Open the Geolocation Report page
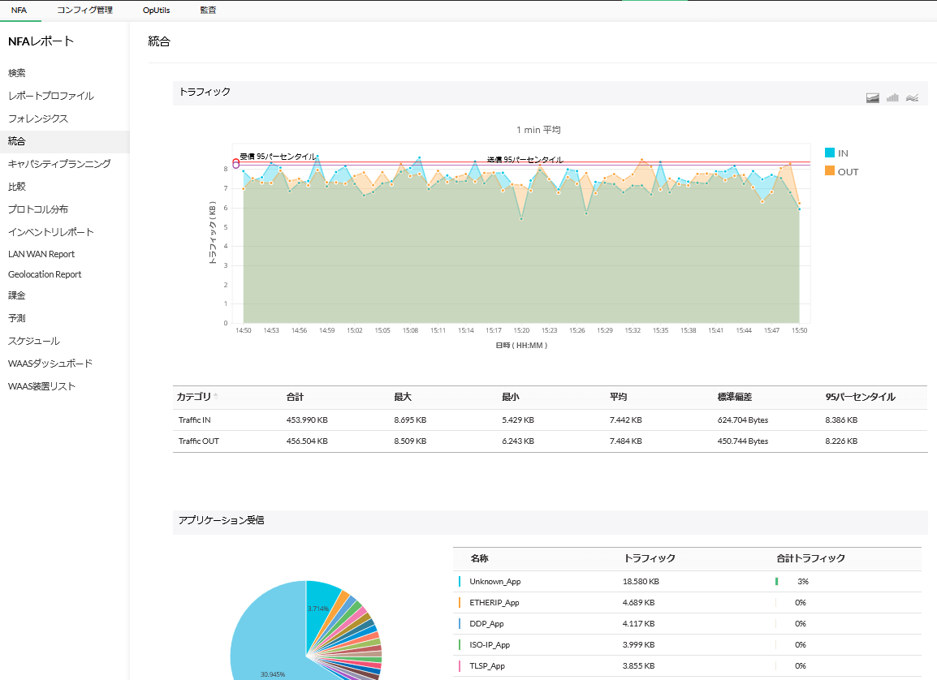The width and height of the screenshot is (937, 680). [x=45, y=274]
